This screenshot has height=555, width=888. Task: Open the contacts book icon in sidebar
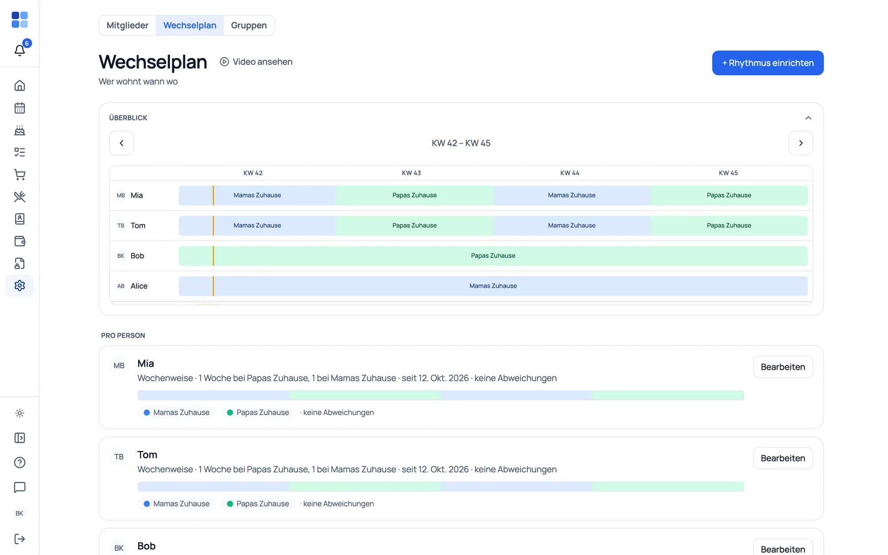click(x=20, y=219)
